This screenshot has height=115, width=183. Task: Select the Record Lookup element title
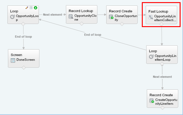pyautogui.click(x=81, y=11)
